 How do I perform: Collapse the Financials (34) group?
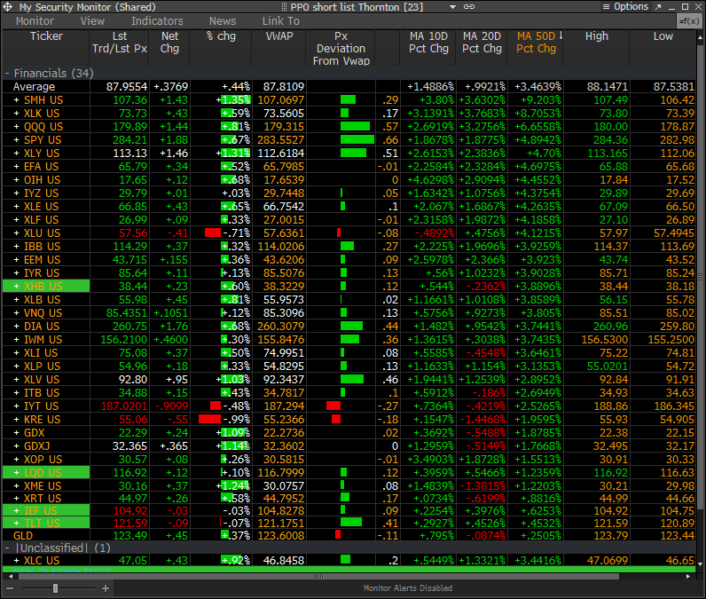7,74
